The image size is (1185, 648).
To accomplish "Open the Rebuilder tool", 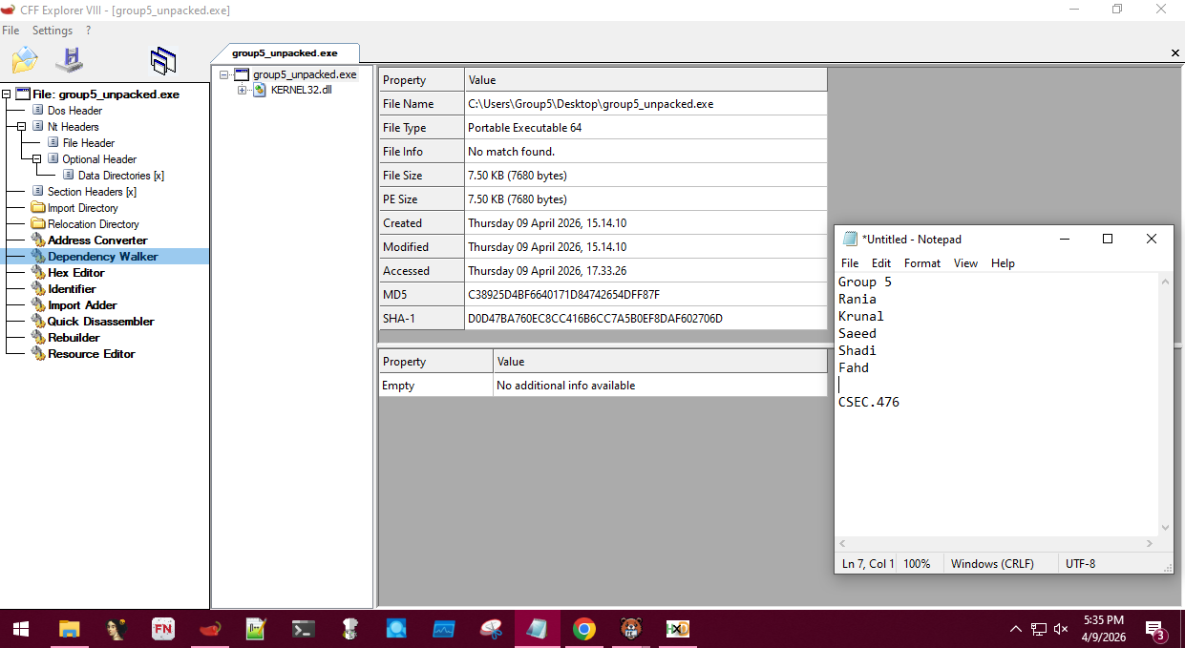I will coord(74,338).
